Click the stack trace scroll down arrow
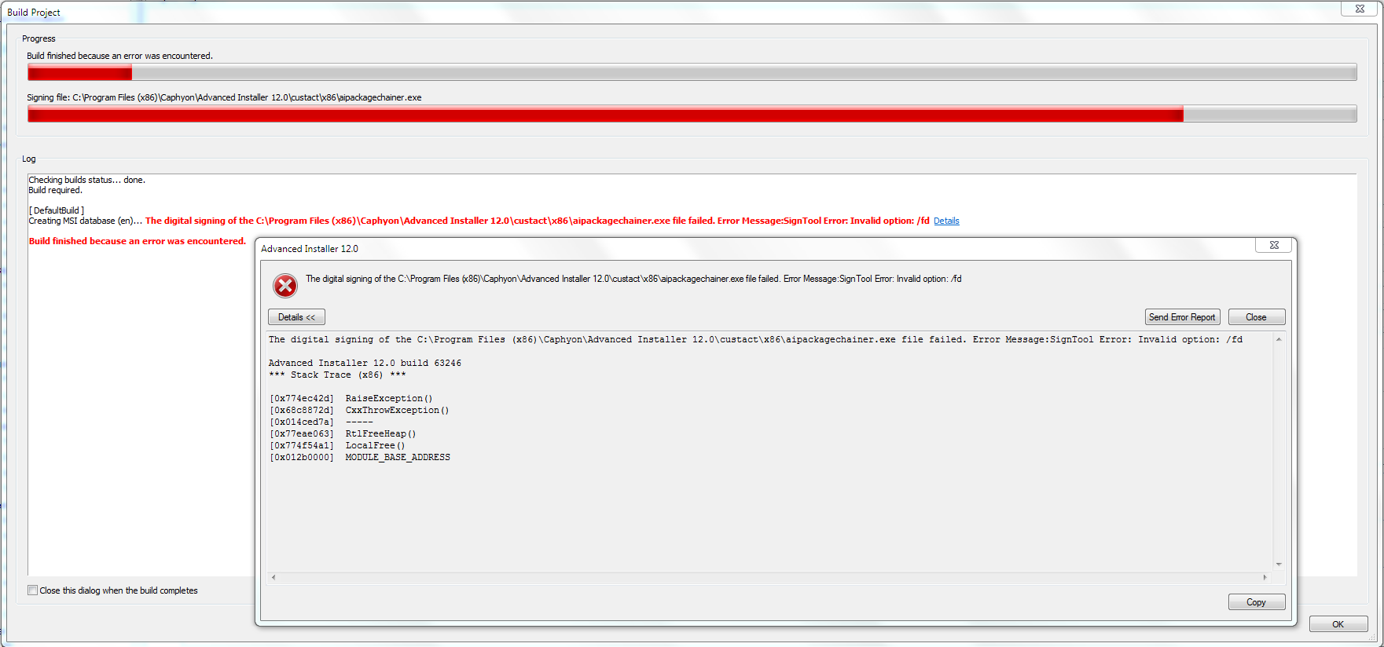1384x647 pixels. [x=1279, y=564]
